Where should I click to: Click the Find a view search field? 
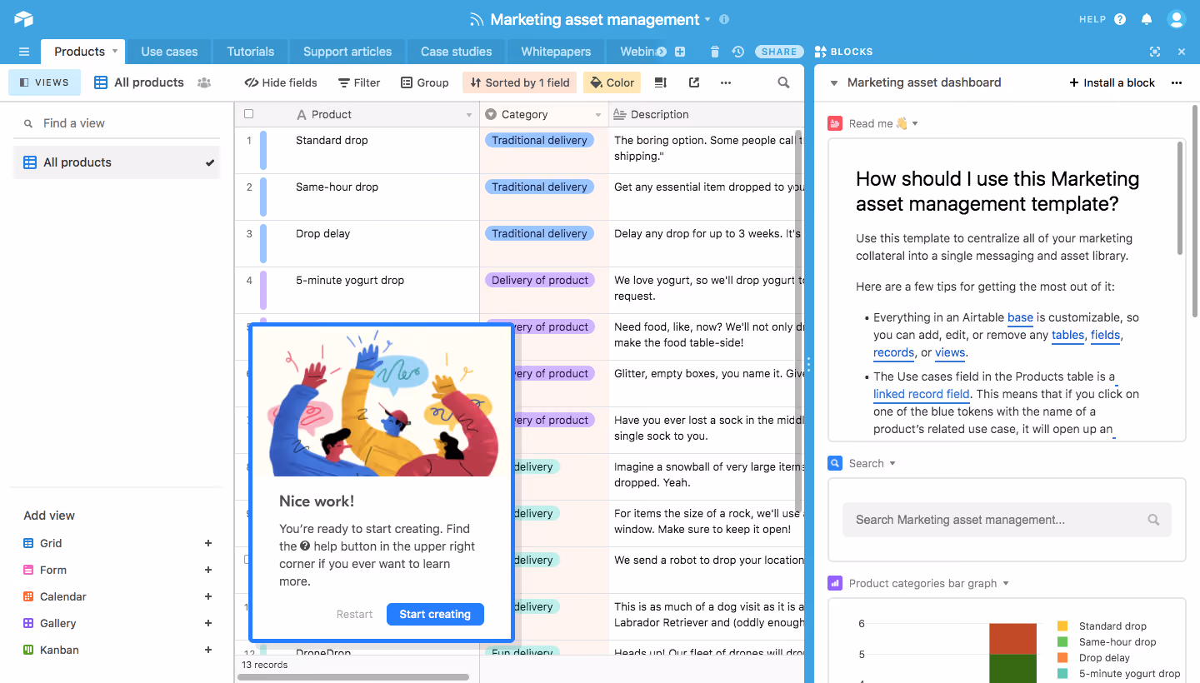(117, 123)
